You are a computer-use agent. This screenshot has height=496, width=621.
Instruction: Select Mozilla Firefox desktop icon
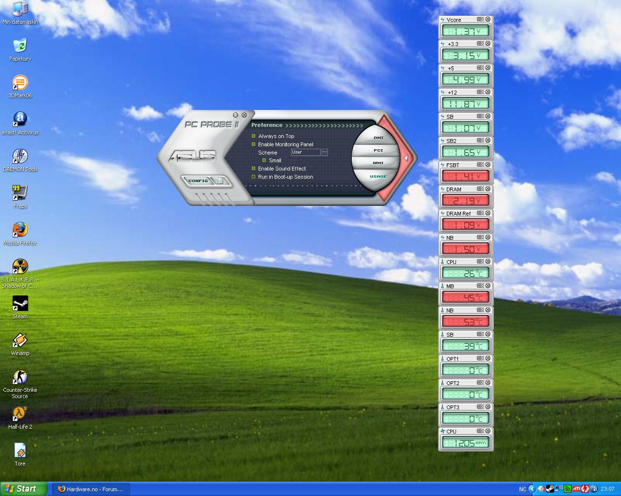pos(20,234)
